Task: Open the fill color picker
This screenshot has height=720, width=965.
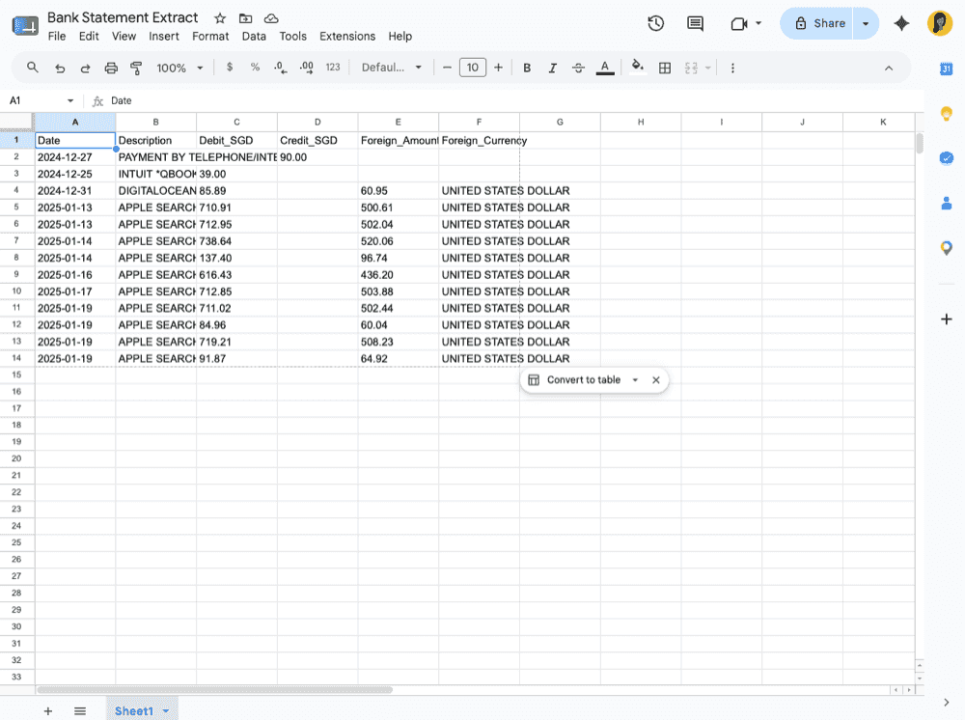Action: click(638, 67)
